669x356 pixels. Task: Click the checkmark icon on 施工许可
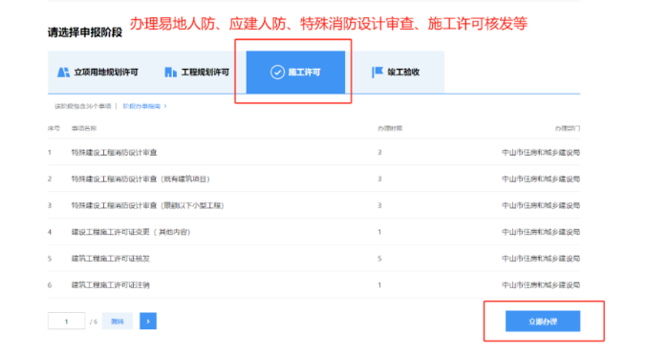277,73
